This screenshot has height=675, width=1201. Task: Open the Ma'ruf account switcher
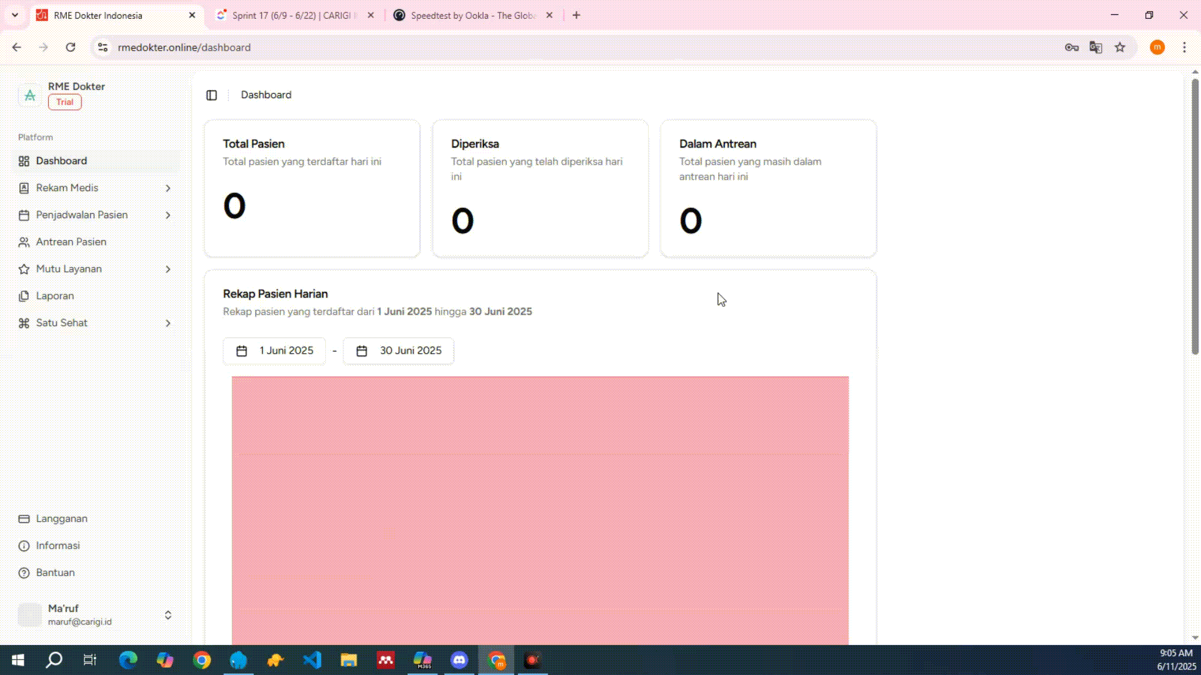(168, 615)
